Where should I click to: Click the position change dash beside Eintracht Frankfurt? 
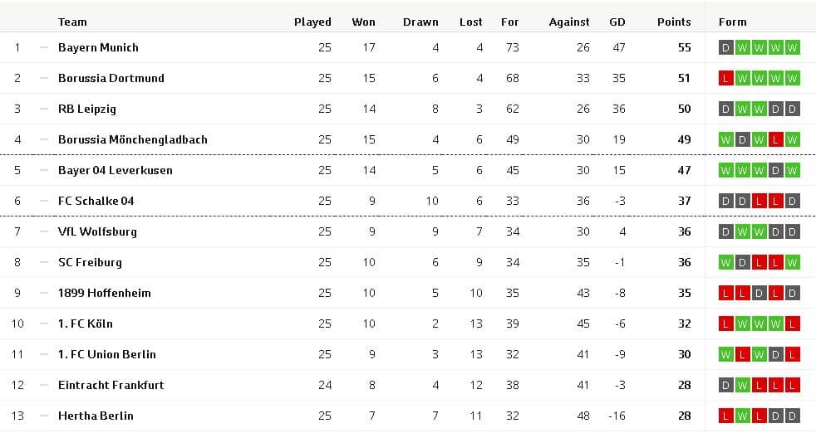(44, 385)
